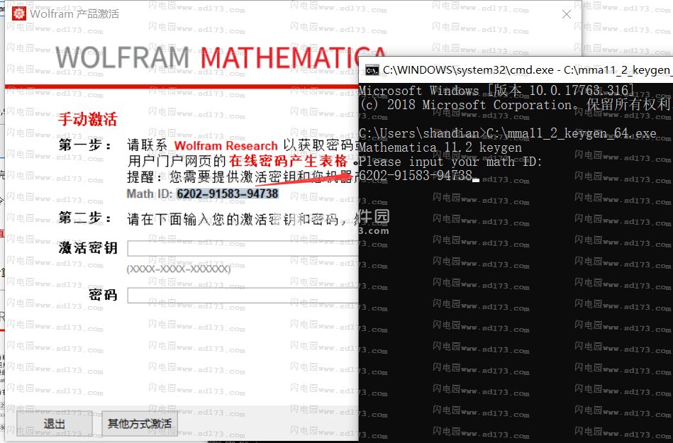673x443 pixels.
Task: Click the Wolfram 产品激活 window title
Action: (74, 14)
